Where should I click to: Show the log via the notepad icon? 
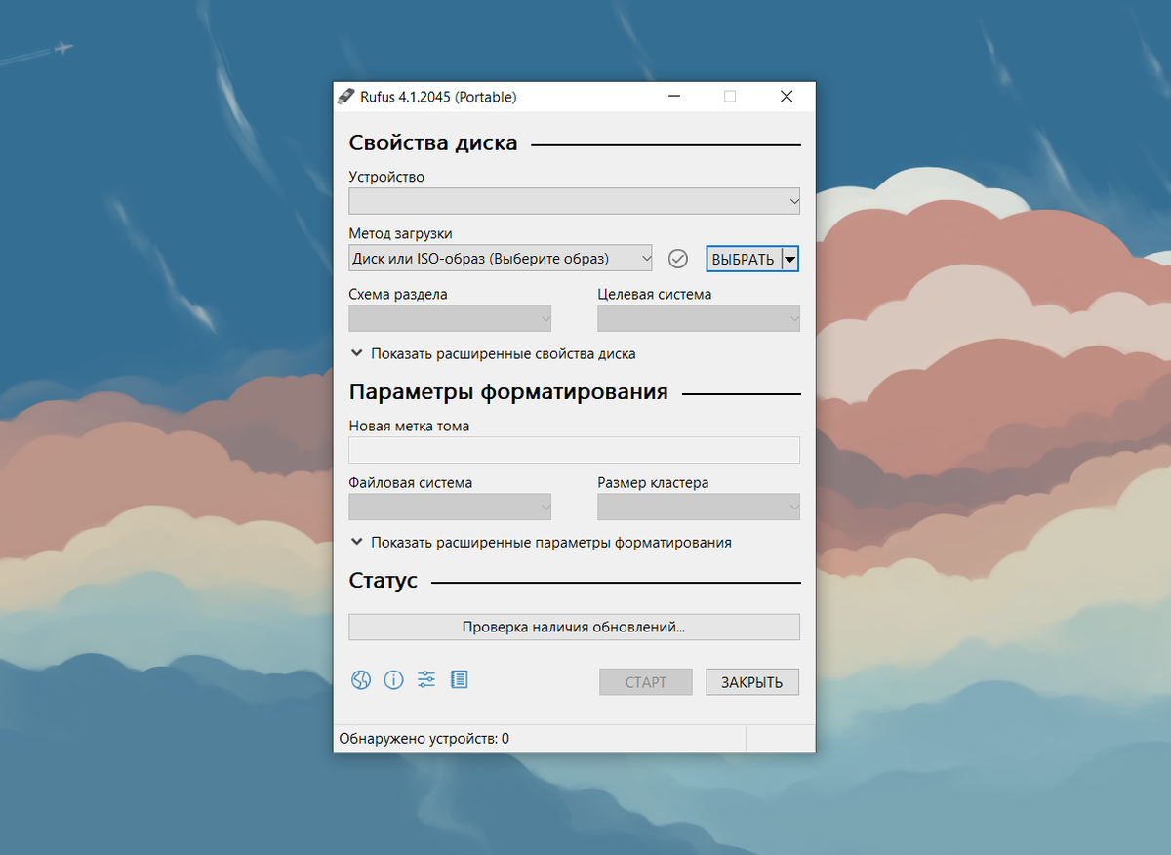coord(459,679)
